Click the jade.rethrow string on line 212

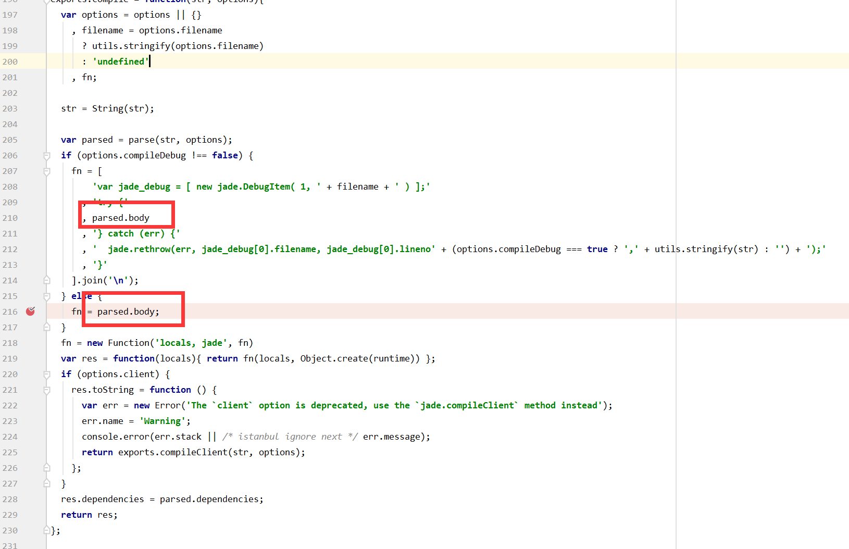[x=264, y=249]
